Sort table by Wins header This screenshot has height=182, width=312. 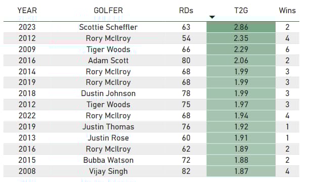[x=287, y=10]
